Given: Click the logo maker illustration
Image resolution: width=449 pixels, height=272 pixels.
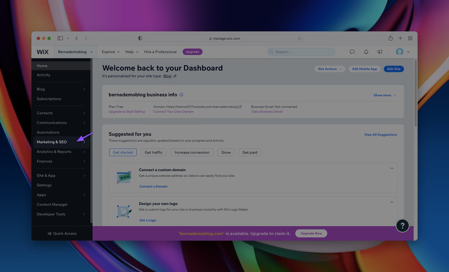Looking at the screenshot, I should (124, 211).
